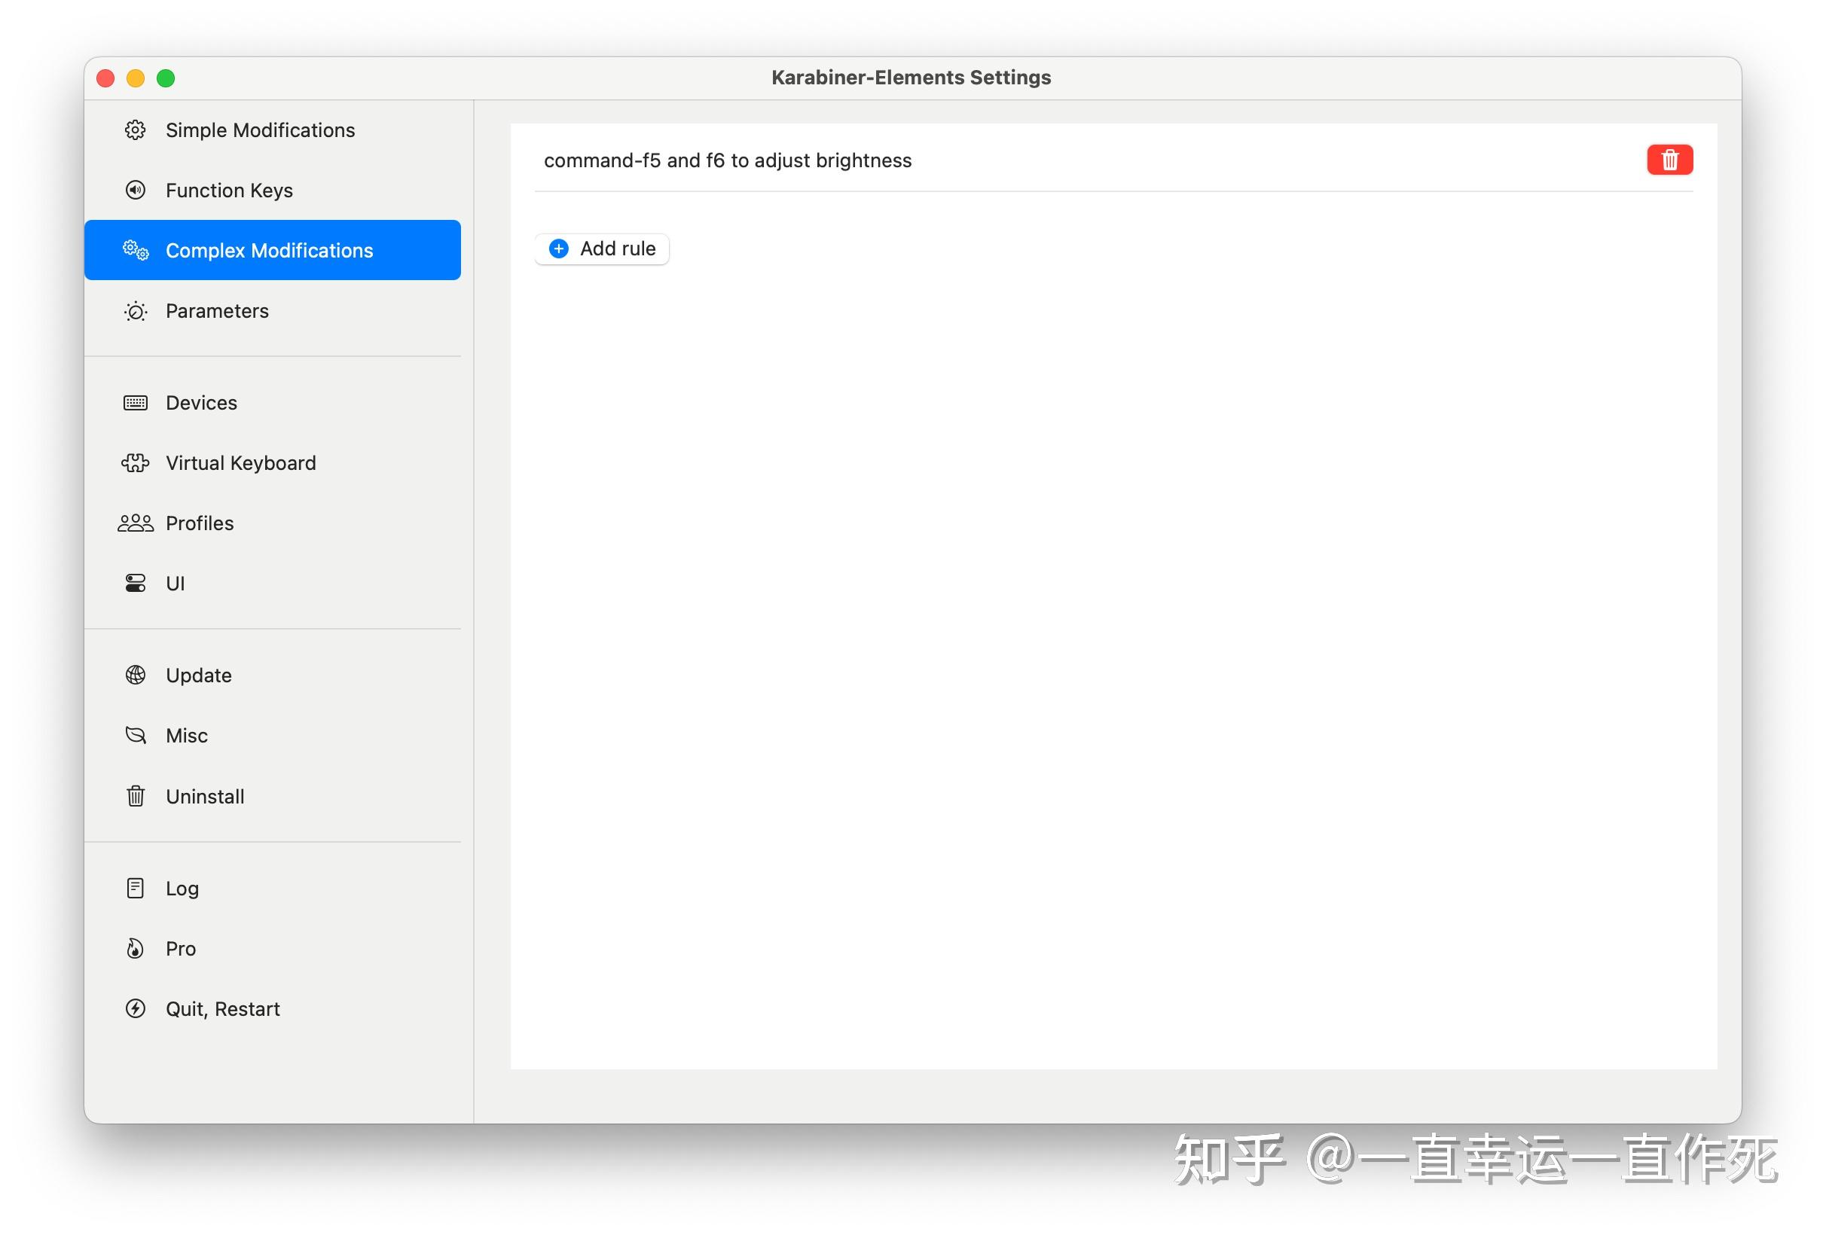
Task: Click the green full-screen window button
Action: pos(166,78)
